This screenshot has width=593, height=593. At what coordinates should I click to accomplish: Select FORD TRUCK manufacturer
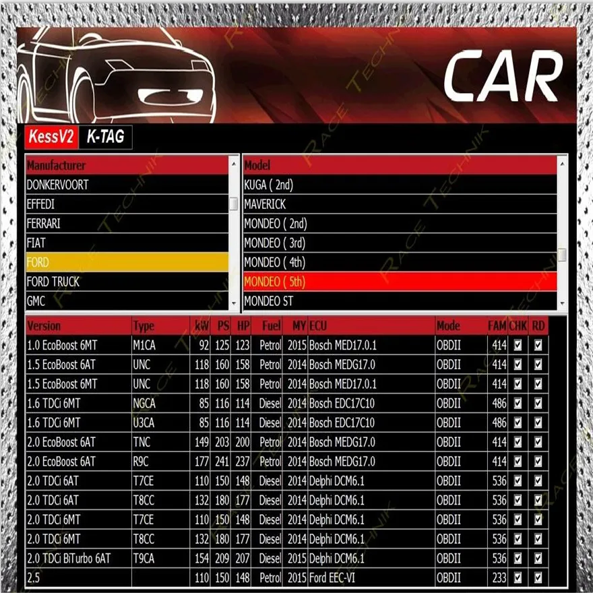[127, 282]
